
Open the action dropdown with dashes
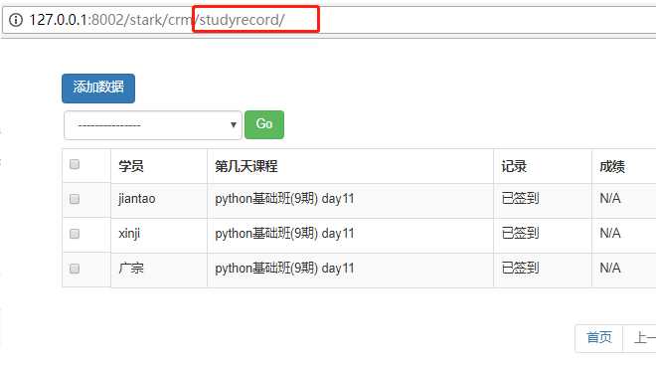point(153,124)
